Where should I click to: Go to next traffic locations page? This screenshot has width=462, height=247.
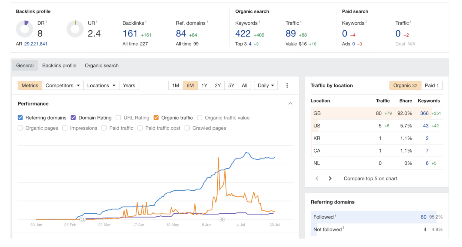330,178
